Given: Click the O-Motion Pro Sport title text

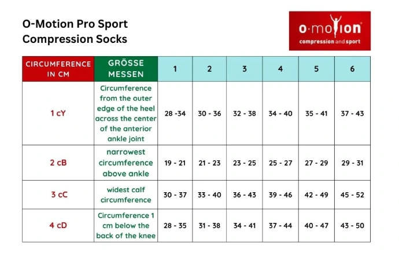Looking at the screenshot, I should [75, 31].
